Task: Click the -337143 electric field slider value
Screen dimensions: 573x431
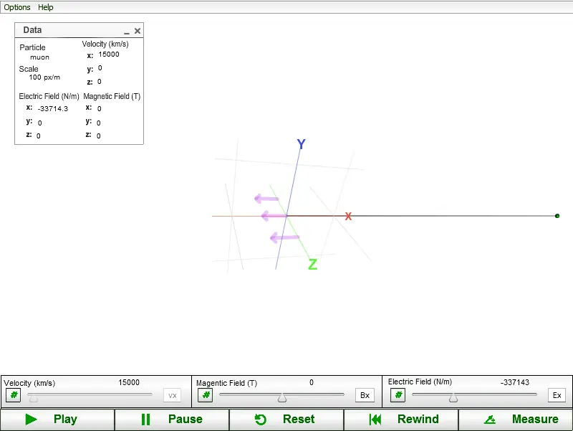Action: (515, 382)
